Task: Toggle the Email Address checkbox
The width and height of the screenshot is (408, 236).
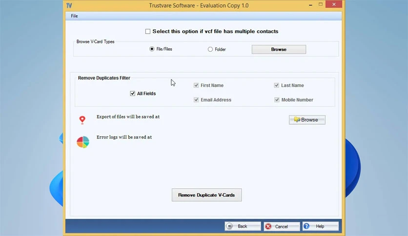Action: click(x=196, y=100)
